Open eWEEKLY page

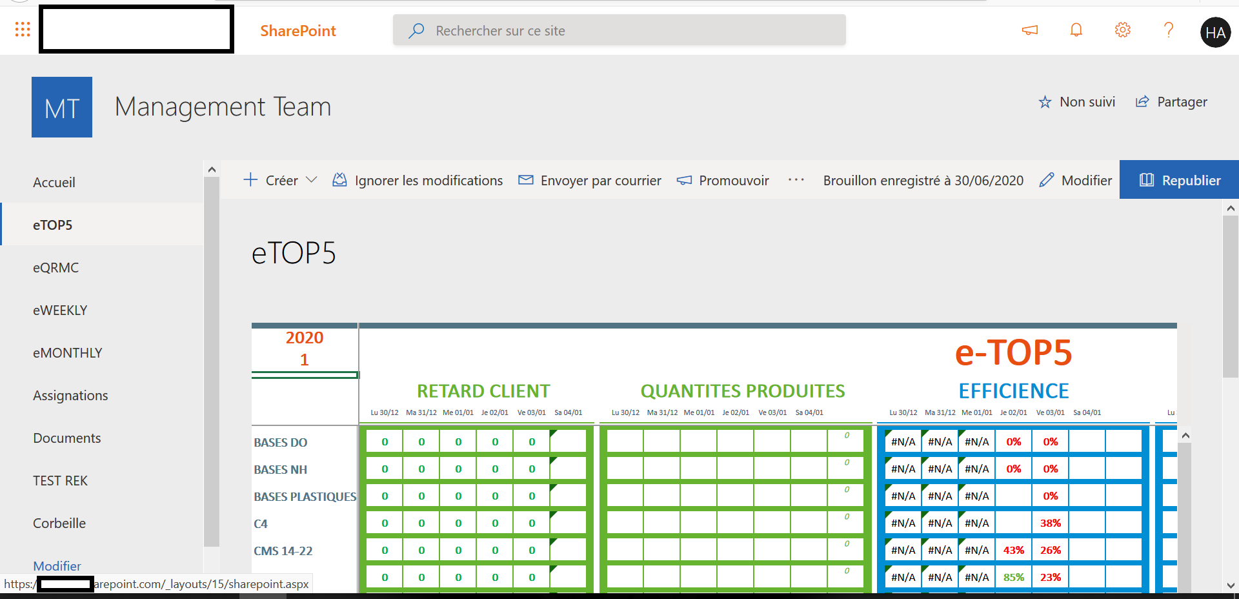60,310
